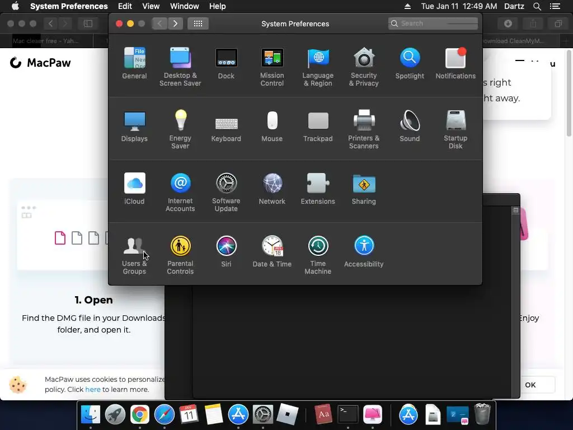Image resolution: width=573 pixels, height=430 pixels.
Task: Open Trackpad preferences
Action: [x=318, y=126]
